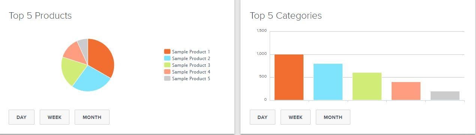Click the light blue bar in the categories chart

[328, 82]
